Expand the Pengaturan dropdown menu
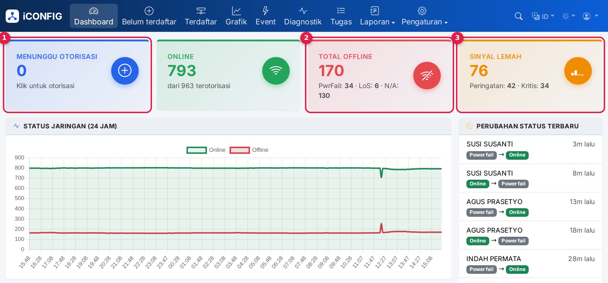The height and width of the screenshot is (283, 608). point(425,16)
